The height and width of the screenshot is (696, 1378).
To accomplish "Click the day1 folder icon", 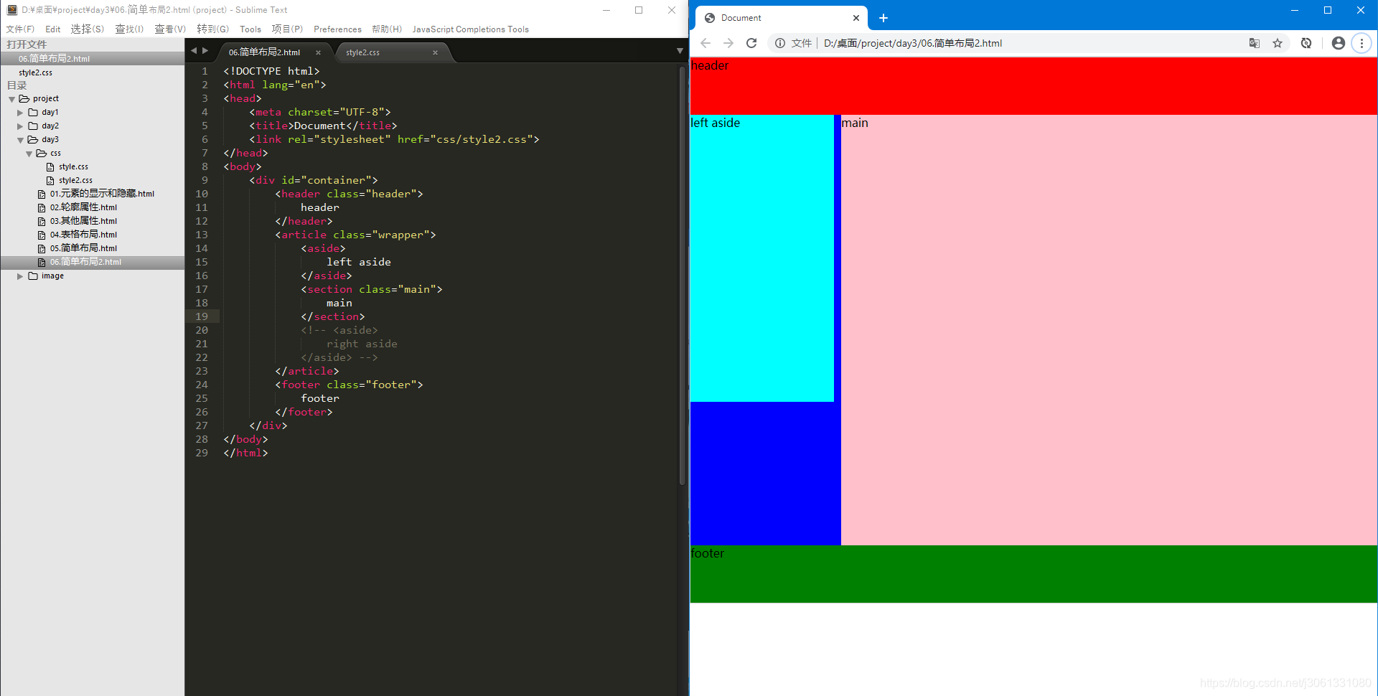I will (x=33, y=112).
